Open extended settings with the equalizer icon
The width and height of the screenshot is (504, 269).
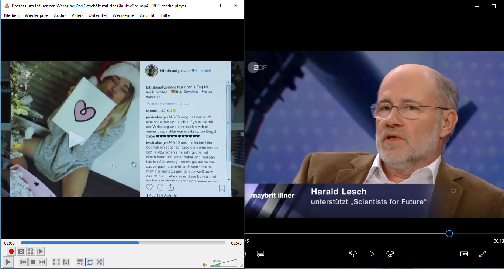click(x=66, y=262)
